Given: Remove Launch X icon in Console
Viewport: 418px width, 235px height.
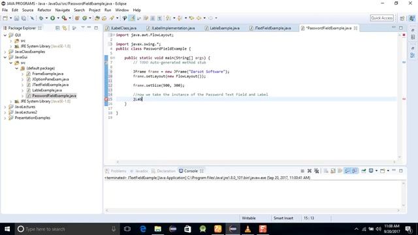Looking at the screenshot, I should pos(309,171).
